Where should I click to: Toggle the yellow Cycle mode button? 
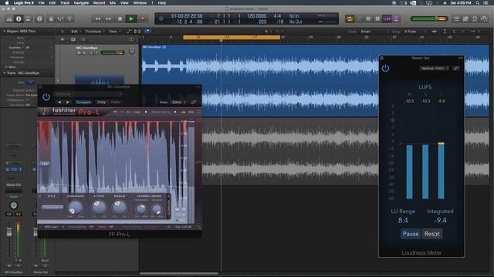(350, 18)
